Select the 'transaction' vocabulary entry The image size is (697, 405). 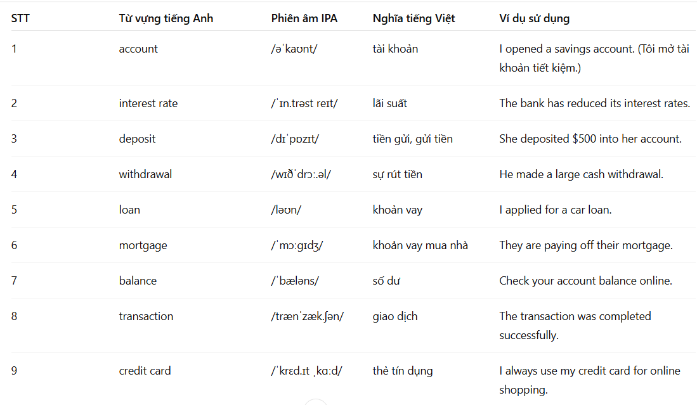click(146, 316)
